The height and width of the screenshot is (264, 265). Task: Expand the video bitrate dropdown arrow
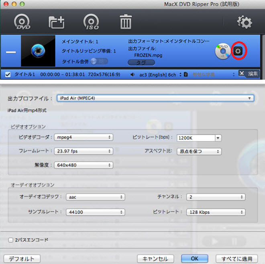(218, 138)
